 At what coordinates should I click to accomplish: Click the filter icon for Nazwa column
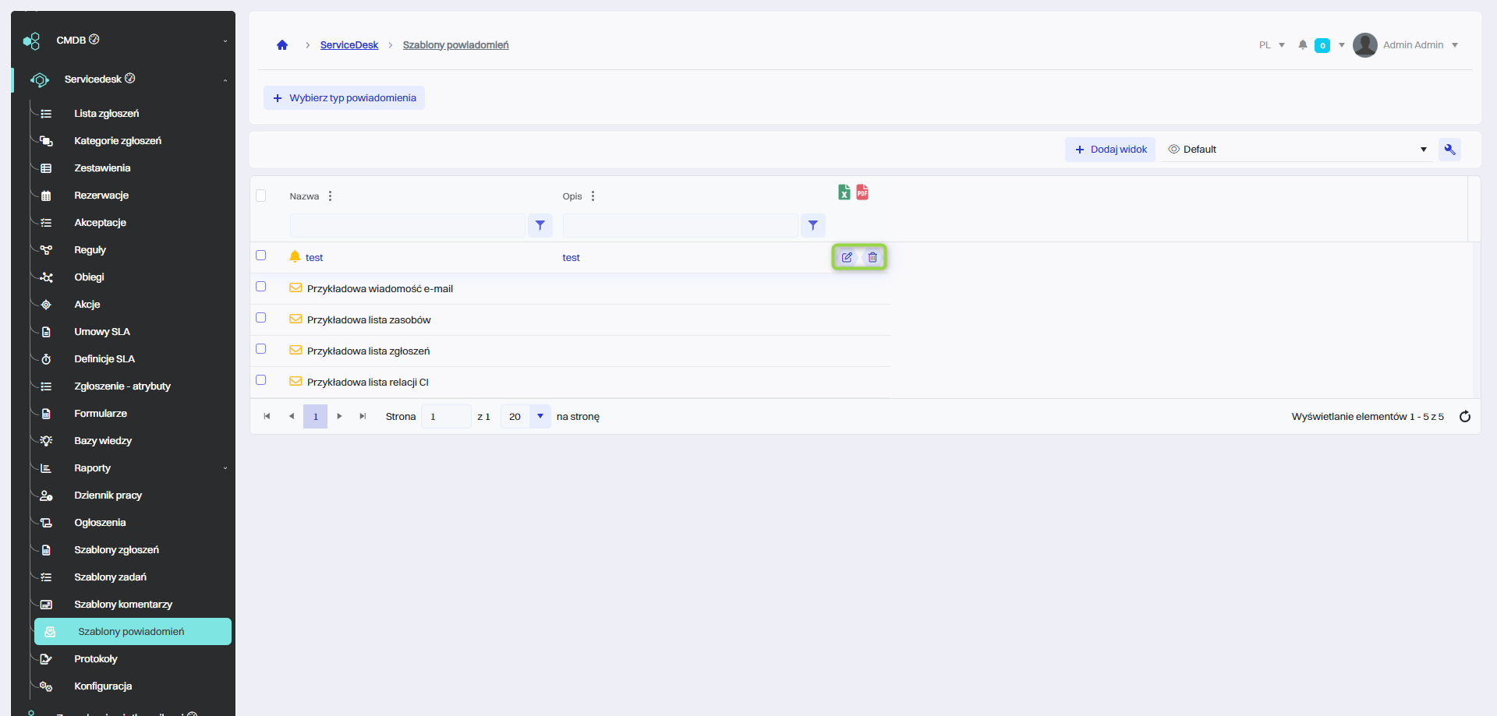[x=540, y=225]
